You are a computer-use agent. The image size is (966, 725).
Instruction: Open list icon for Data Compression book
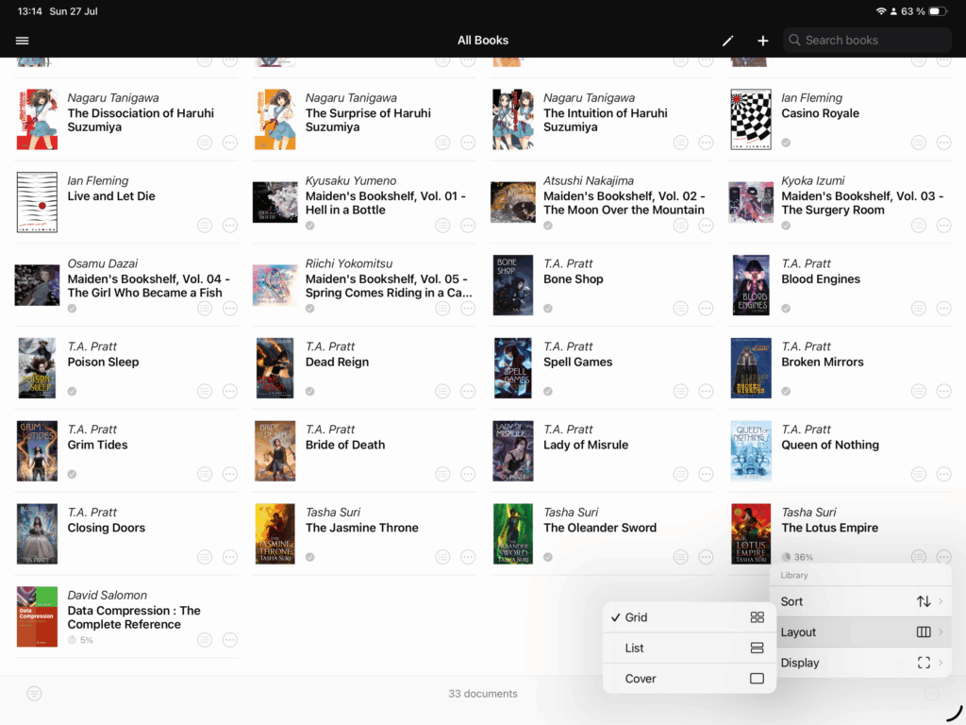tap(205, 640)
